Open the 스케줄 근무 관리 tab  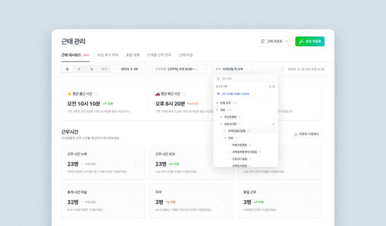click(x=159, y=55)
